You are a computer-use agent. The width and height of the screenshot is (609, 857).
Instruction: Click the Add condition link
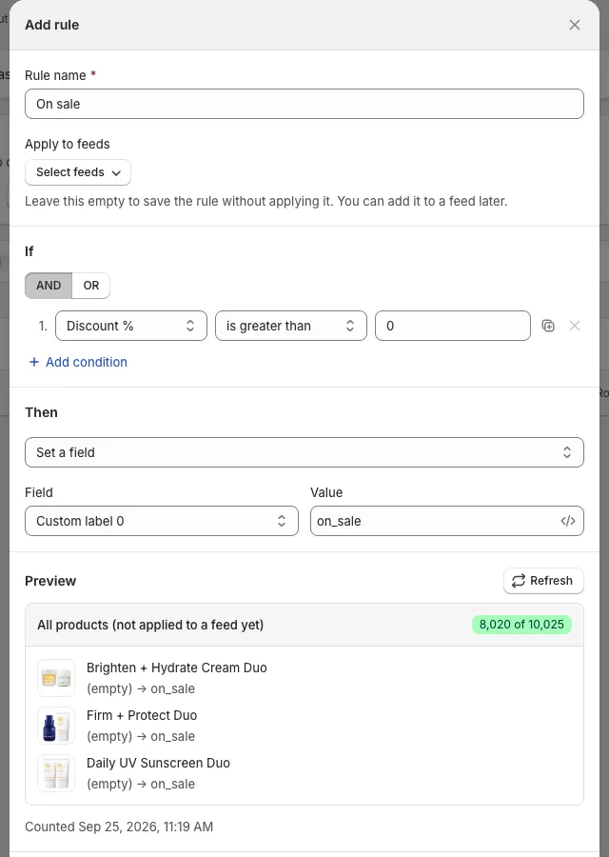click(x=78, y=362)
